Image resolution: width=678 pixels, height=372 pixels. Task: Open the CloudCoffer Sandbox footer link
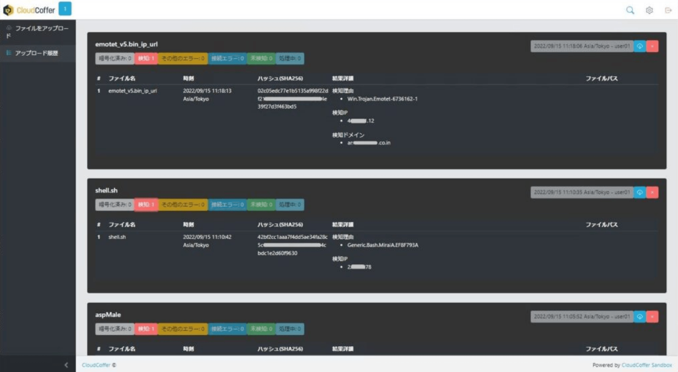[x=646, y=365]
